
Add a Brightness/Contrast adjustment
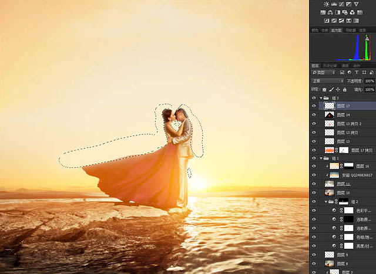[327, 4]
